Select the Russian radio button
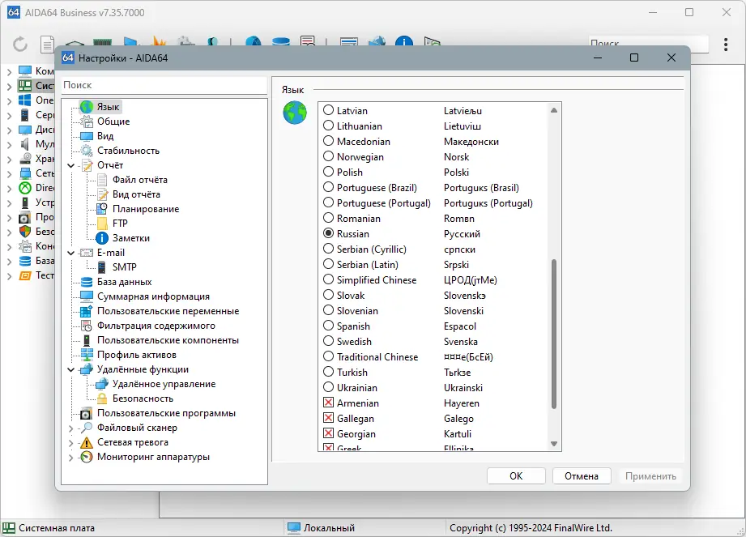The height and width of the screenshot is (537, 746). tap(328, 233)
